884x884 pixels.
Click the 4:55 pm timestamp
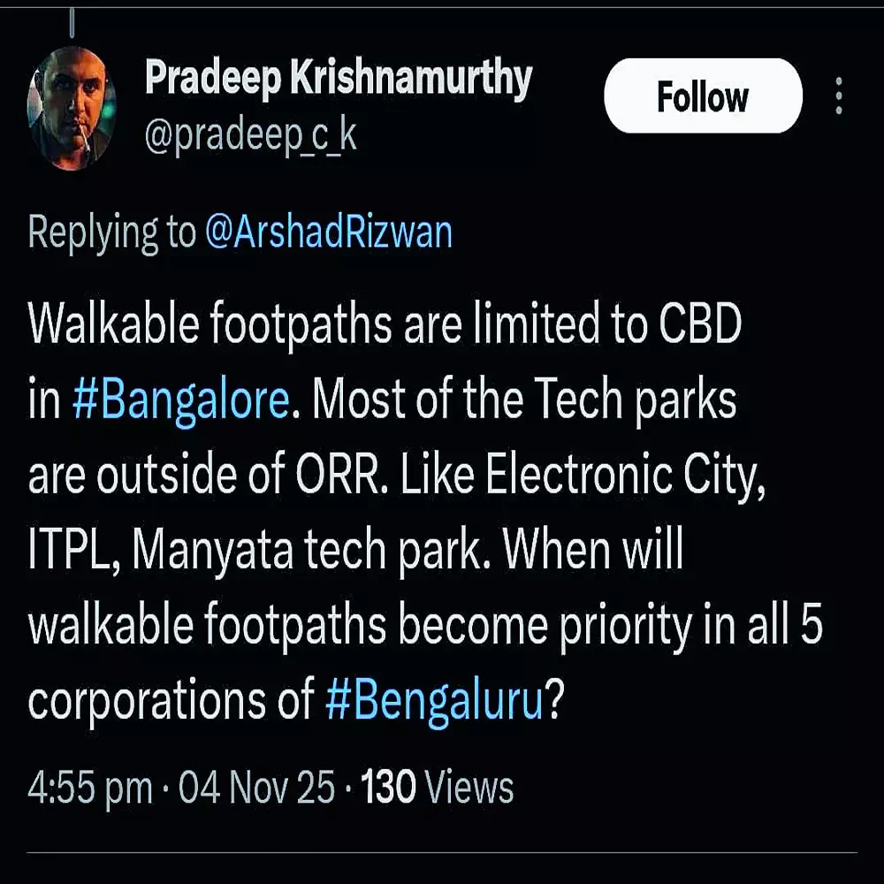pos(90,787)
